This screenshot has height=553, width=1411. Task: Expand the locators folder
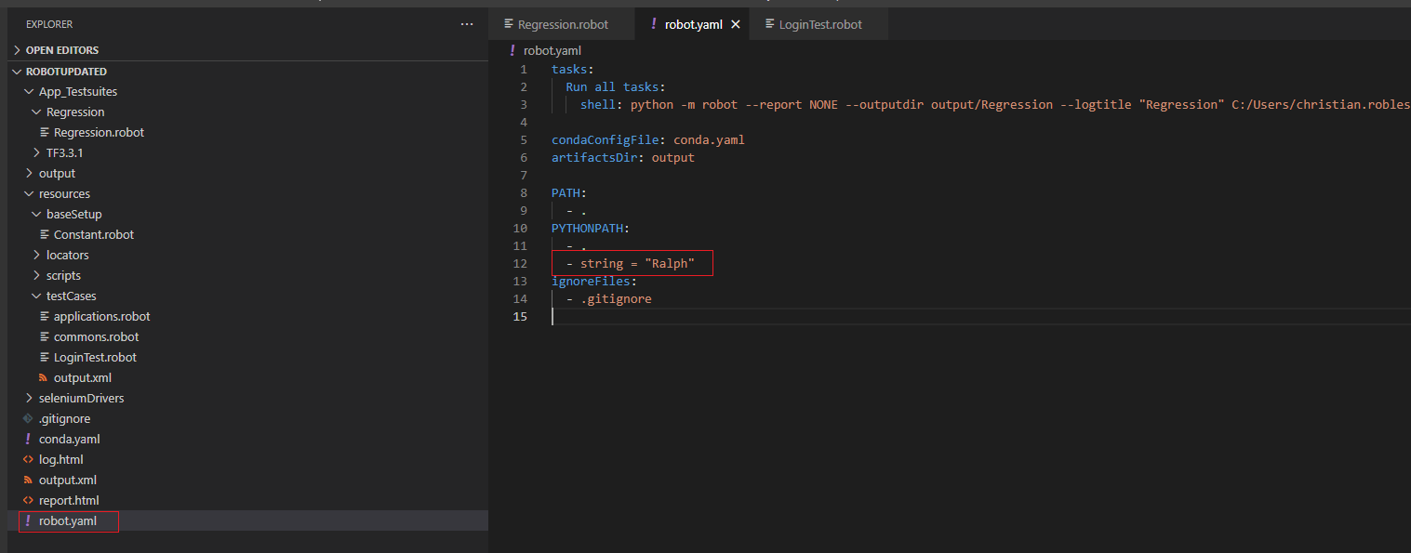(68, 255)
